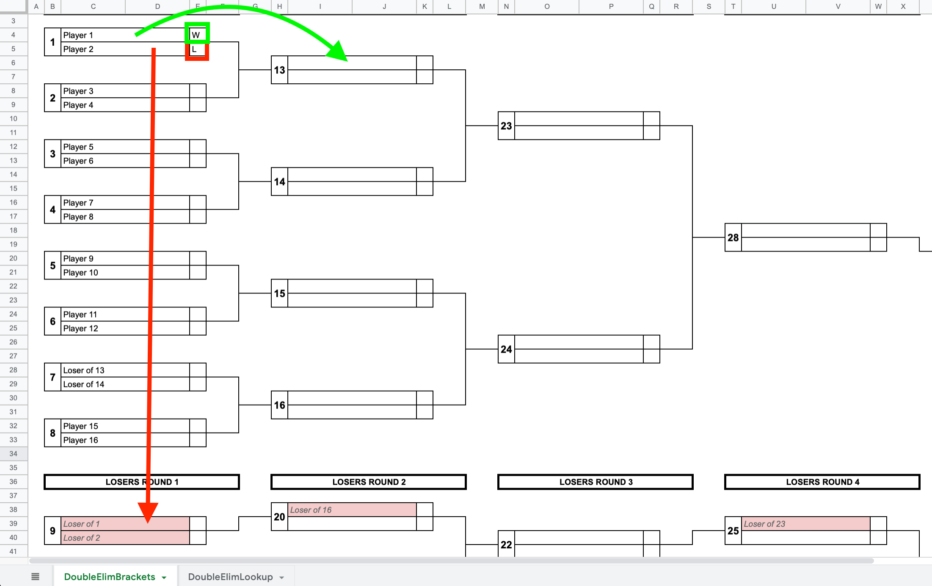Select the Loser of 16 highlighted cell
The width and height of the screenshot is (932, 586).
[x=351, y=509]
